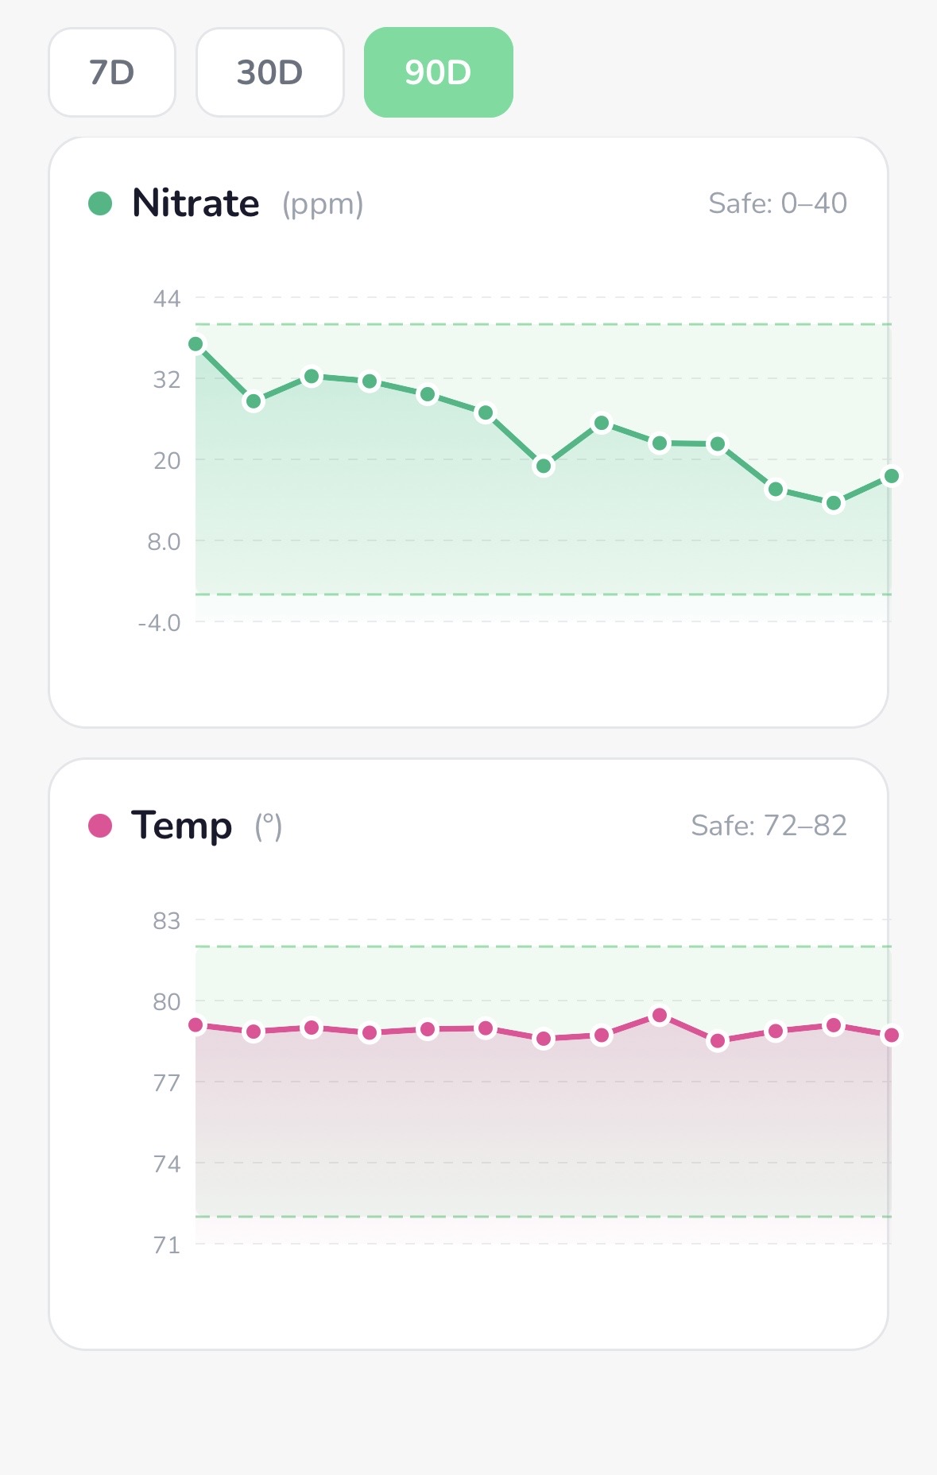The height and width of the screenshot is (1475, 937).
Task: Switch to the 30D view
Action: point(269,72)
